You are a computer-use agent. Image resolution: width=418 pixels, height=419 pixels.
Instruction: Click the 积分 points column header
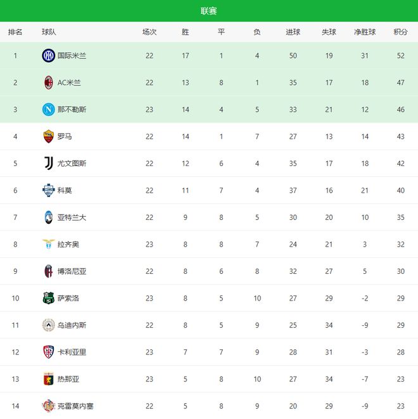point(400,32)
